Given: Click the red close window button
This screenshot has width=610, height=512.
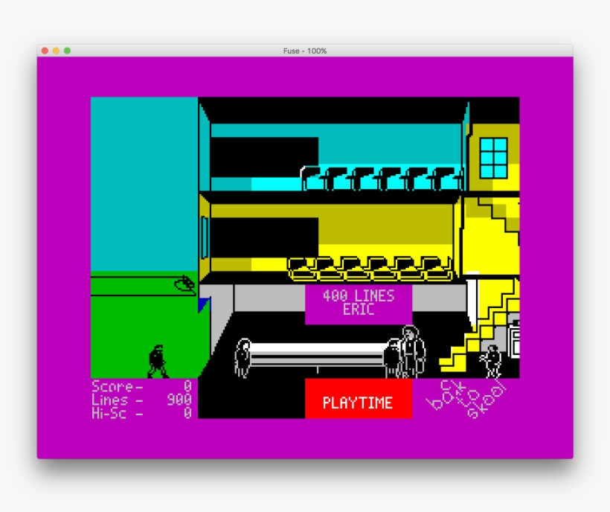Looking at the screenshot, I should tap(45, 51).
